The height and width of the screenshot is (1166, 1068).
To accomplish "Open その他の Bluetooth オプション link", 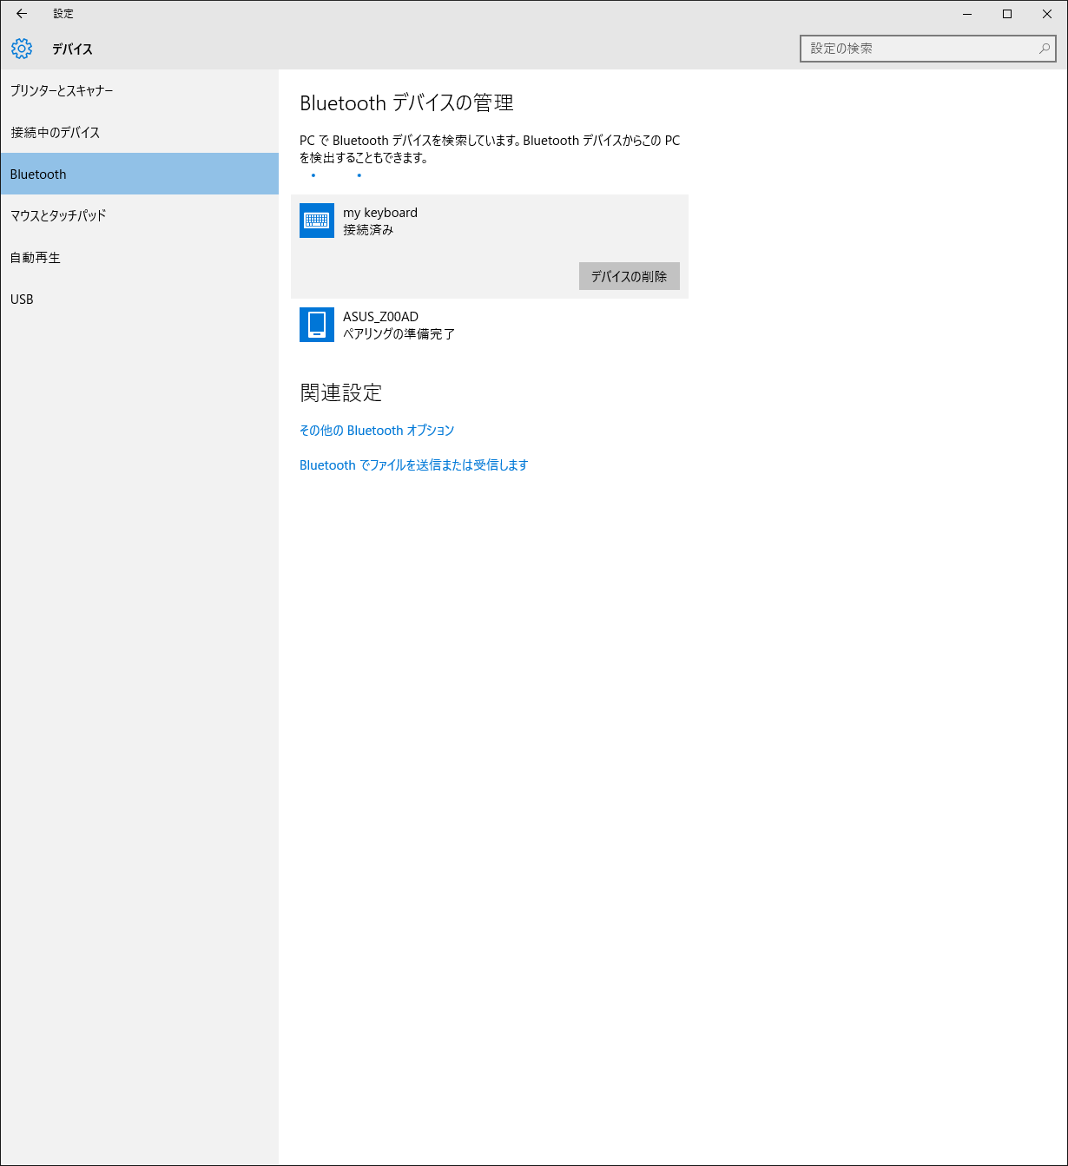I will pyautogui.click(x=377, y=430).
